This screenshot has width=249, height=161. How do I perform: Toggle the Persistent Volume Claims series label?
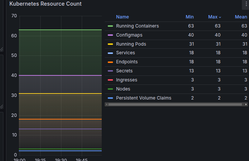point(144,98)
